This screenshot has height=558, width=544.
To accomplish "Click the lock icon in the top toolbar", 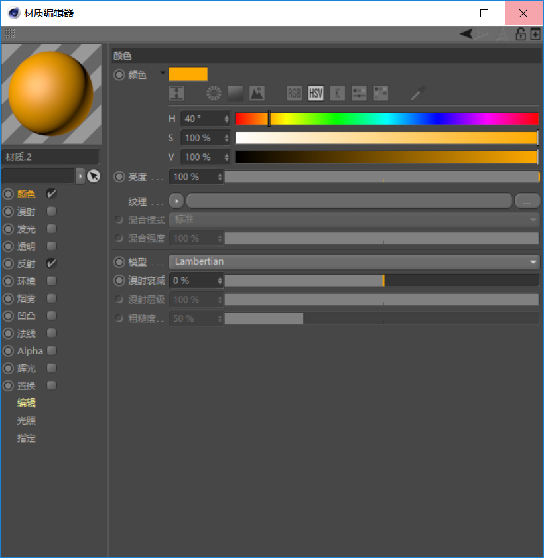I will 521,33.
